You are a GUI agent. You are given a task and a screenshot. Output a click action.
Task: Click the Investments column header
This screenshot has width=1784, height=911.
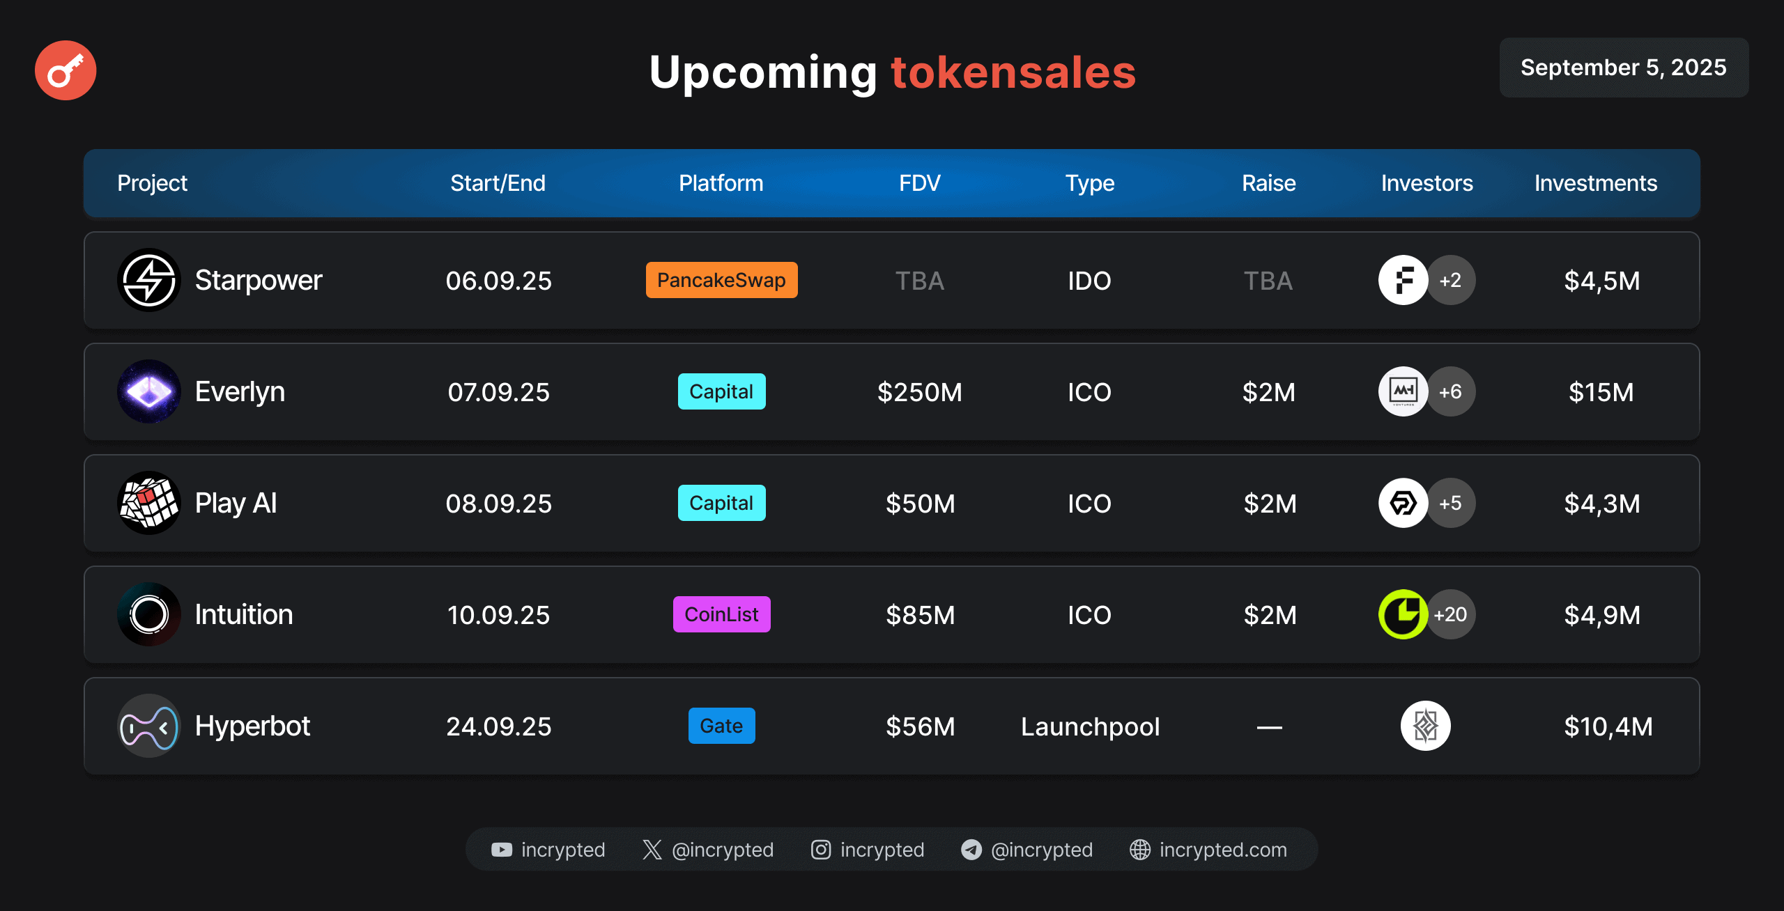[x=1595, y=183]
